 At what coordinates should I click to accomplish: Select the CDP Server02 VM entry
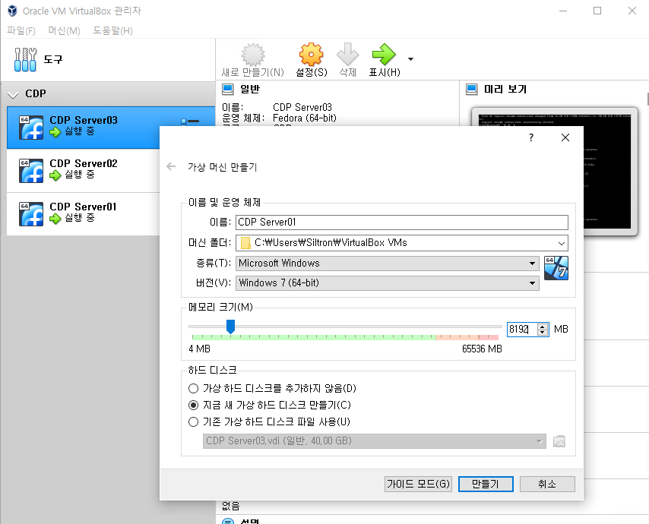click(x=83, y=170)
